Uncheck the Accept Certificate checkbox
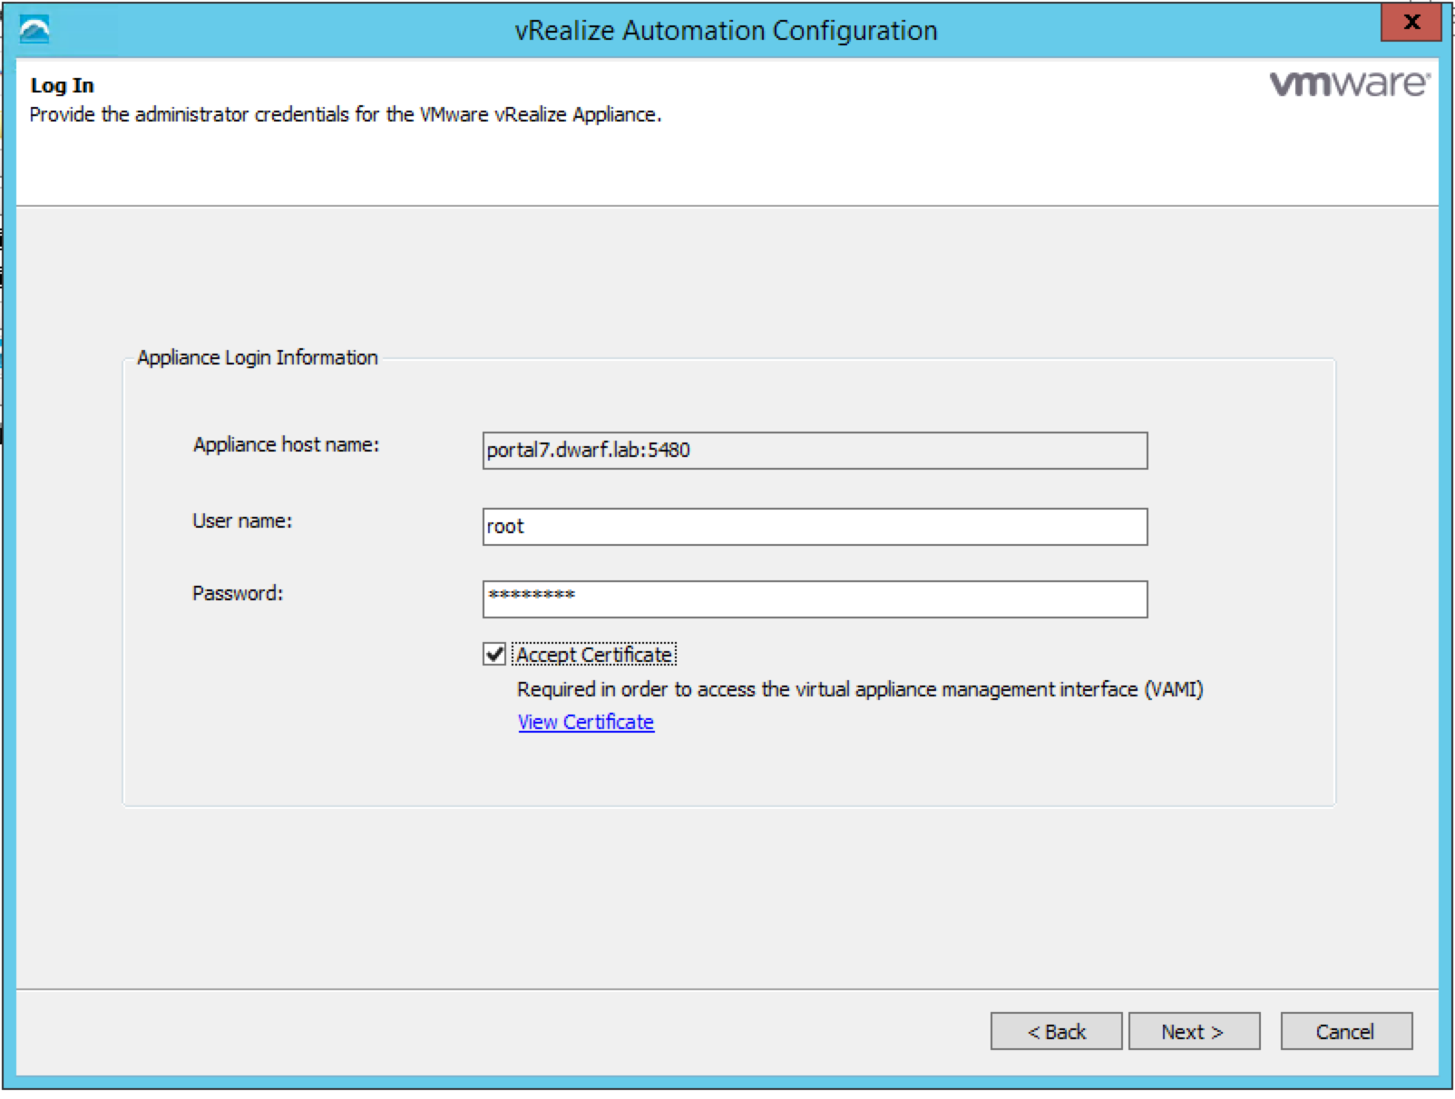1455x1099 pixels. pyautogui.click(x=494, y=655)
